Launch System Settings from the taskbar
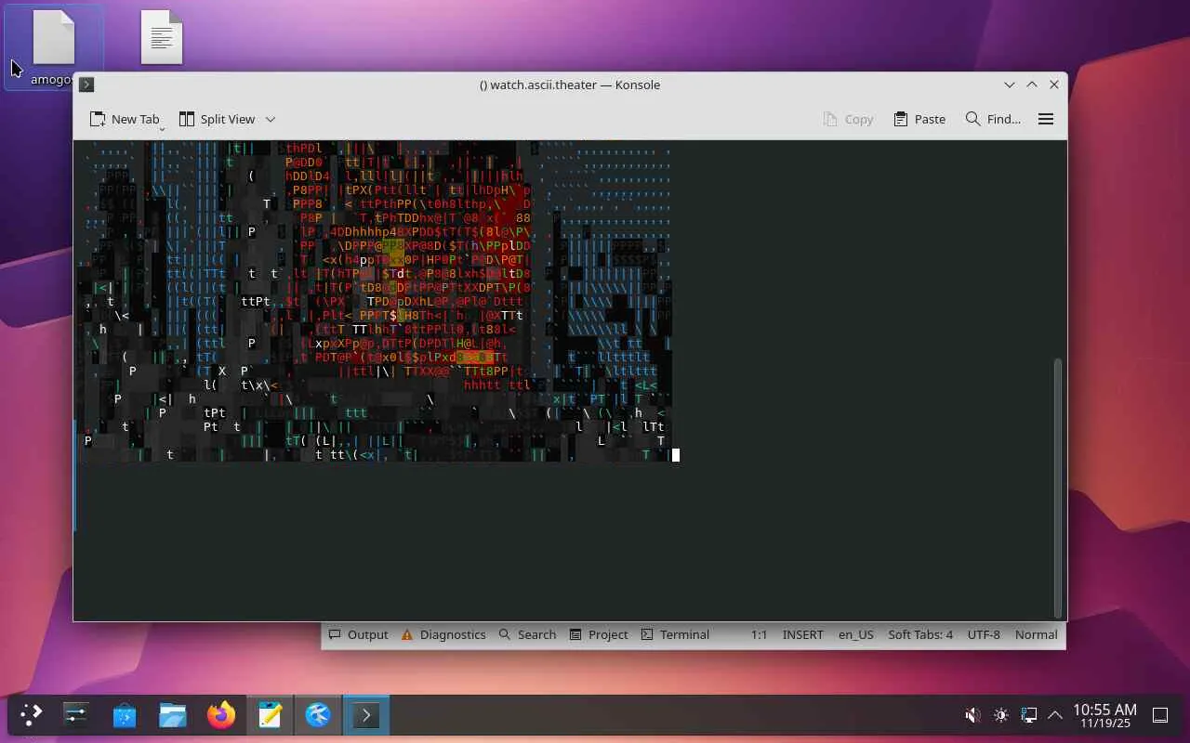This screenshot has width=1190, height=743. (x=76, y=715)
